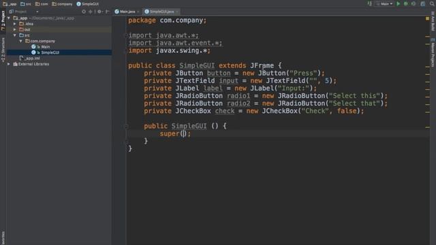This screenshot has height=245, width=436.
Task: Expand the External Libraries arrow
Action: coord(9,64)
